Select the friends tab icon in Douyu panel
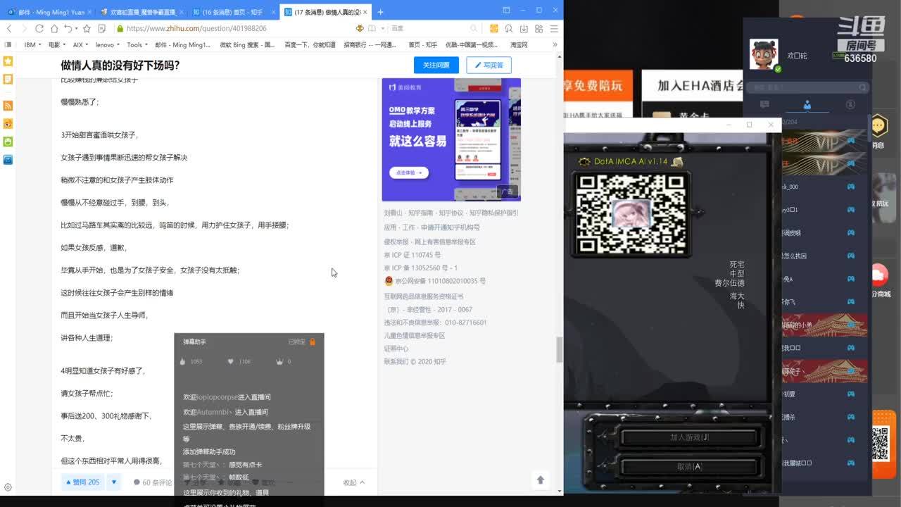 click(x=807, y=104)
